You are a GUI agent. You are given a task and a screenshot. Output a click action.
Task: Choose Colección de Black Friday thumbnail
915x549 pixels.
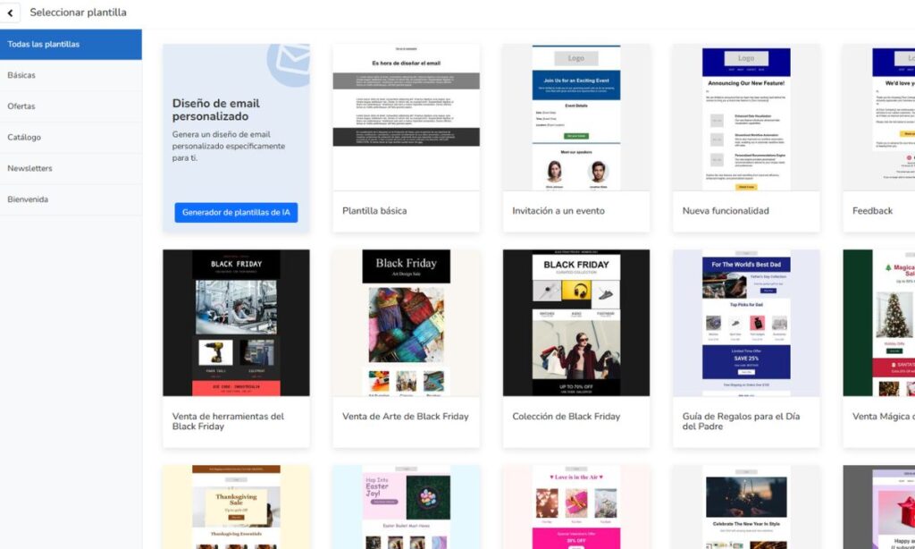576,323
